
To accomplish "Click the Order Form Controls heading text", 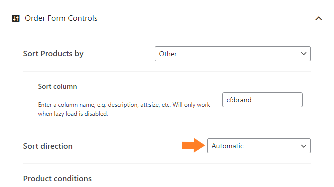I will click(x=61, y=18).
